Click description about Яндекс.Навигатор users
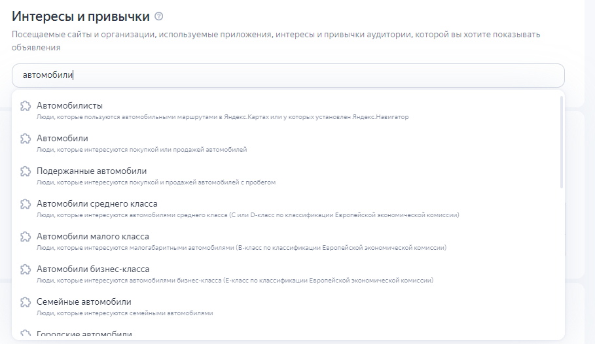This screenshot has height=344, width=595. tap(223, 117)
